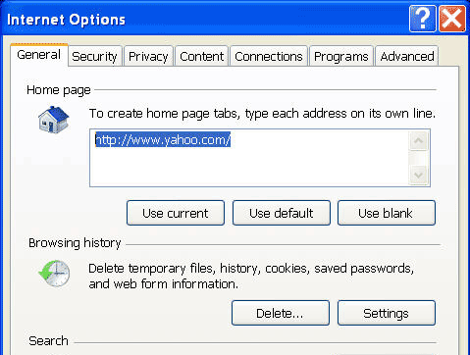This screenshot has width=470, height=355.
Task: Click the question mark Help button
Action: pos(422,19)
